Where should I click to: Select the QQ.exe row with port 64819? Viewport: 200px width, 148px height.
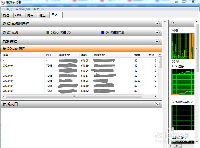pyautogui.click(x=80, y=66)
